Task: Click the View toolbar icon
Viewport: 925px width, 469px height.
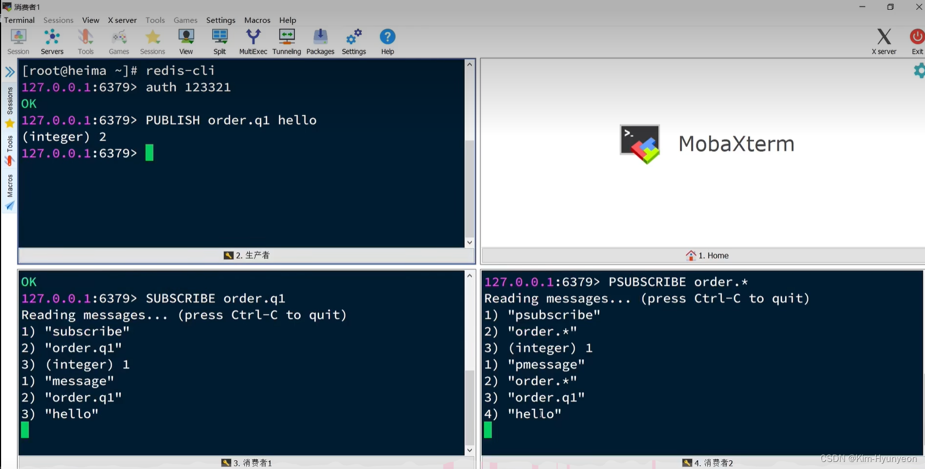Action: 186,42
